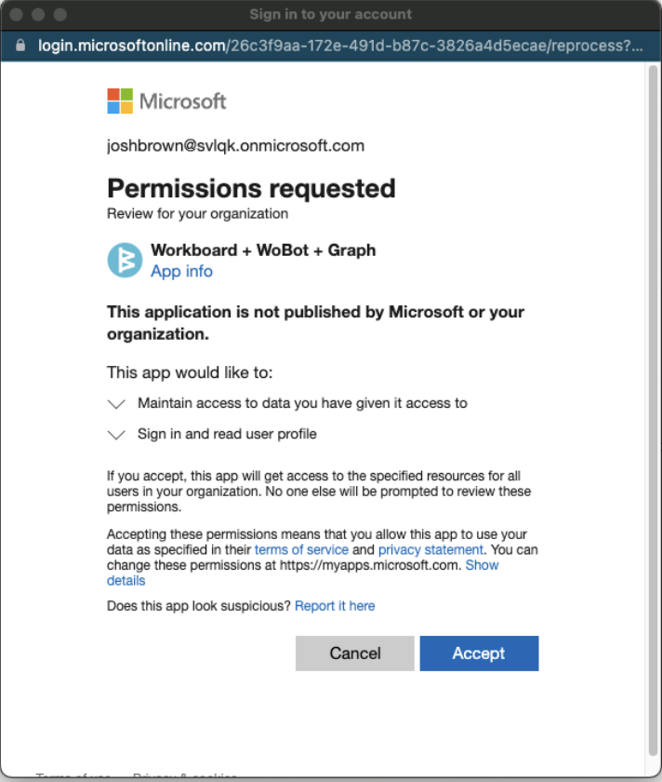
Task: Click the padlock icon in address bar
Action: click(x=20, y=46)
